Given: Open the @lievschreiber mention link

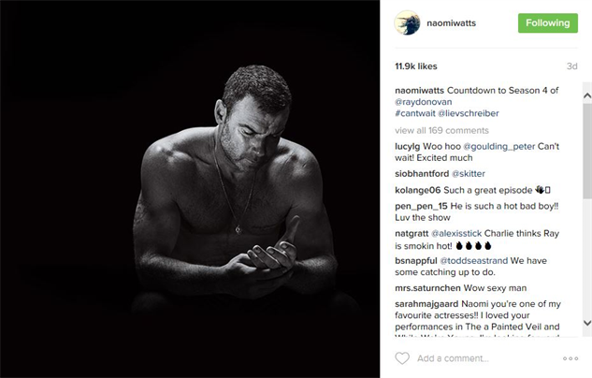Looking at the screenshot, I should (469, 113).
